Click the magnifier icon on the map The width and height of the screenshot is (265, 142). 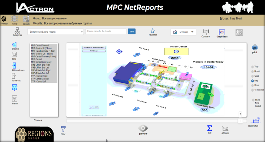coord(119,51)
